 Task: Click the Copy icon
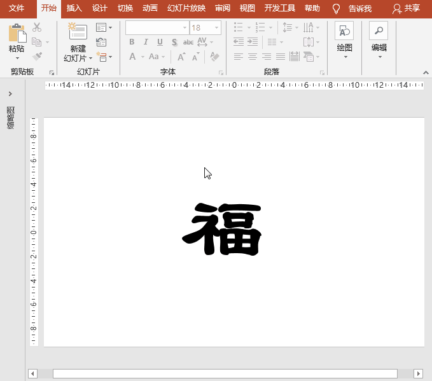37,42
